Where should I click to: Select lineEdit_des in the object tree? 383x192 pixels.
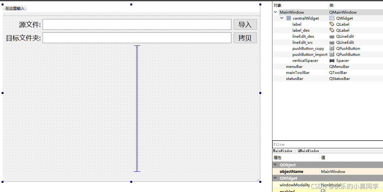[x=303, y=36]
